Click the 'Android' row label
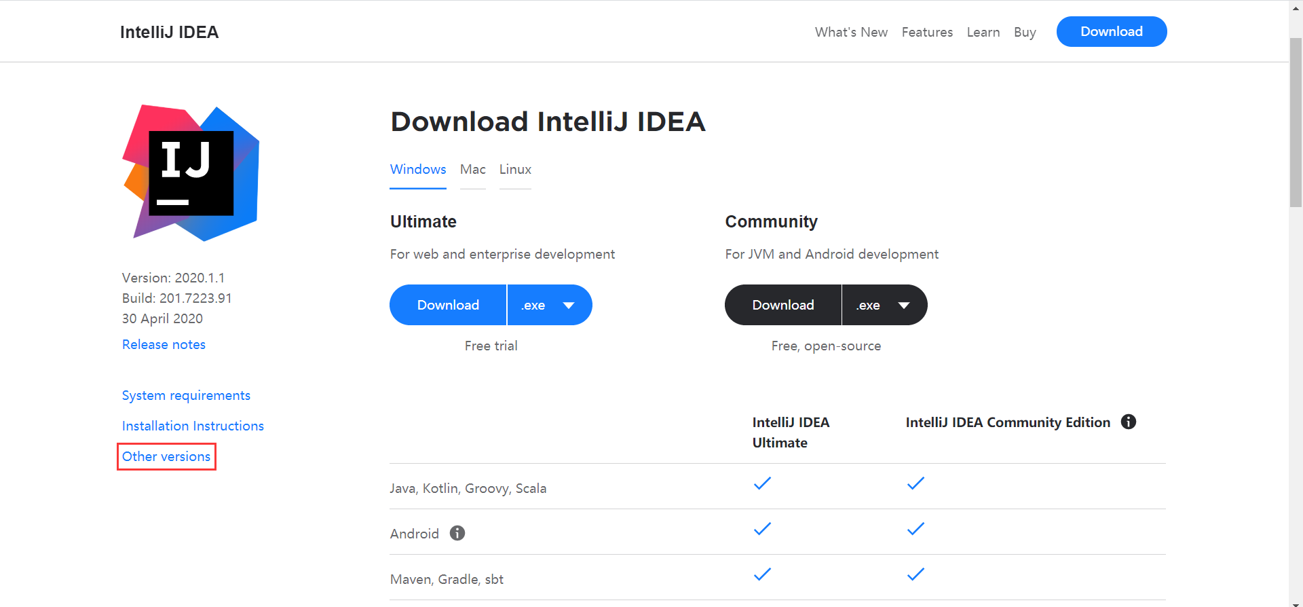 pos(415,534)
